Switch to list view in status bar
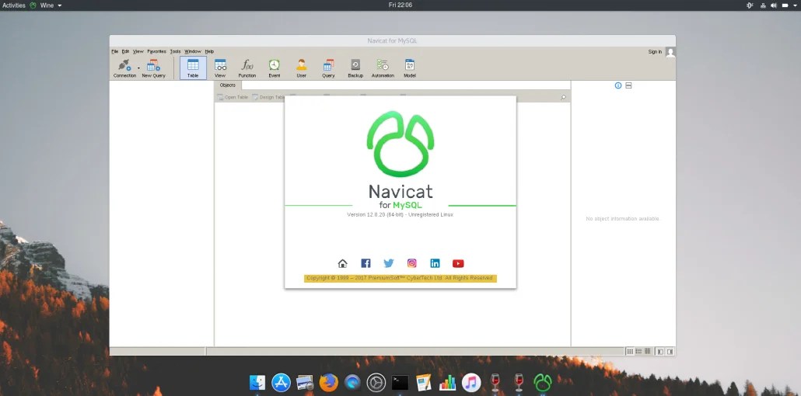801x396 pixels. coord(638,352)
